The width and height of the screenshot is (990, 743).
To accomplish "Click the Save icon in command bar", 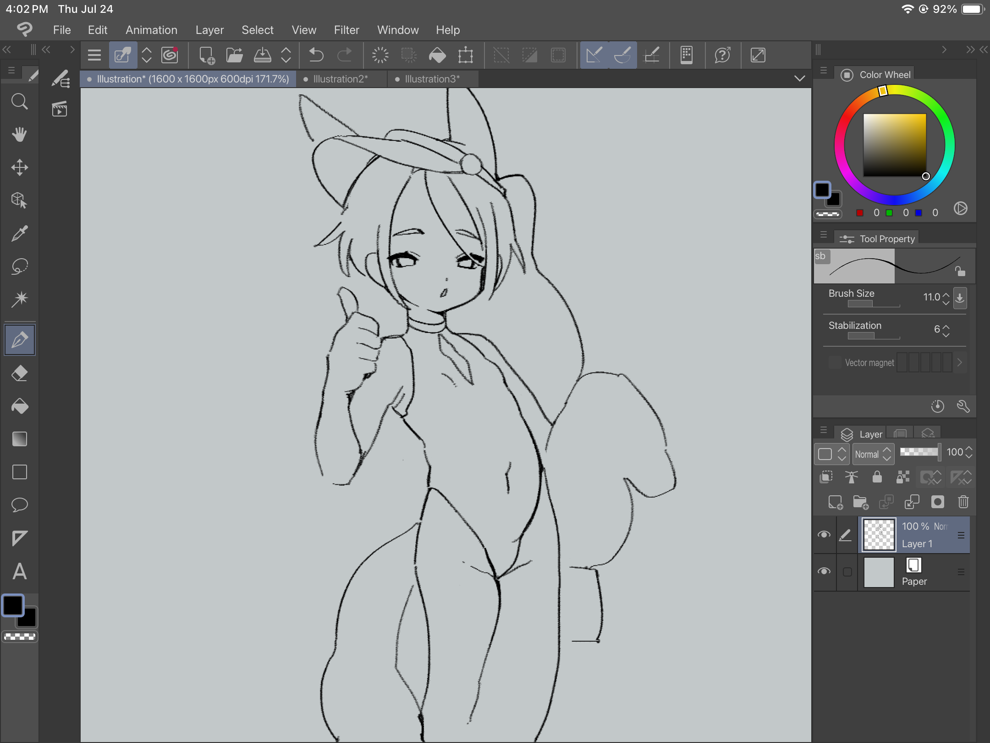I will [x=263, y=55].
